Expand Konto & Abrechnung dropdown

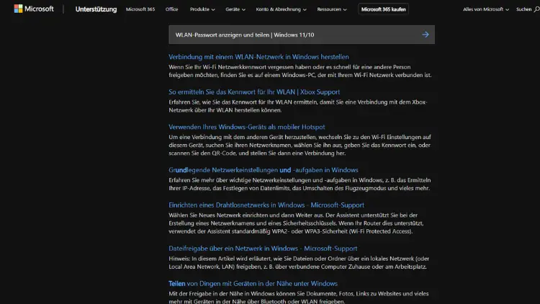(281, 9)
